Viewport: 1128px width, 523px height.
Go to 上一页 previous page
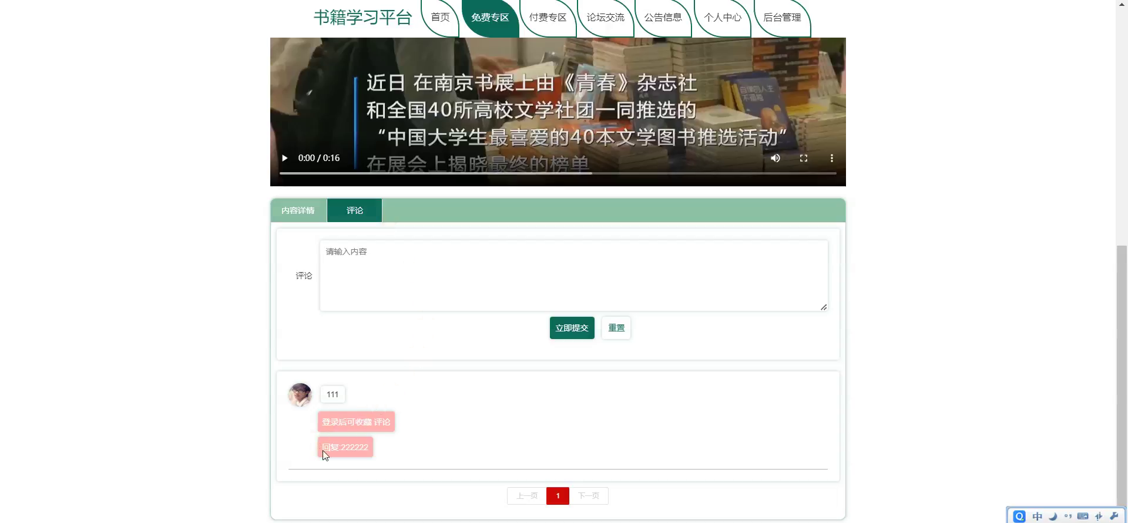(x=527, y=496)
